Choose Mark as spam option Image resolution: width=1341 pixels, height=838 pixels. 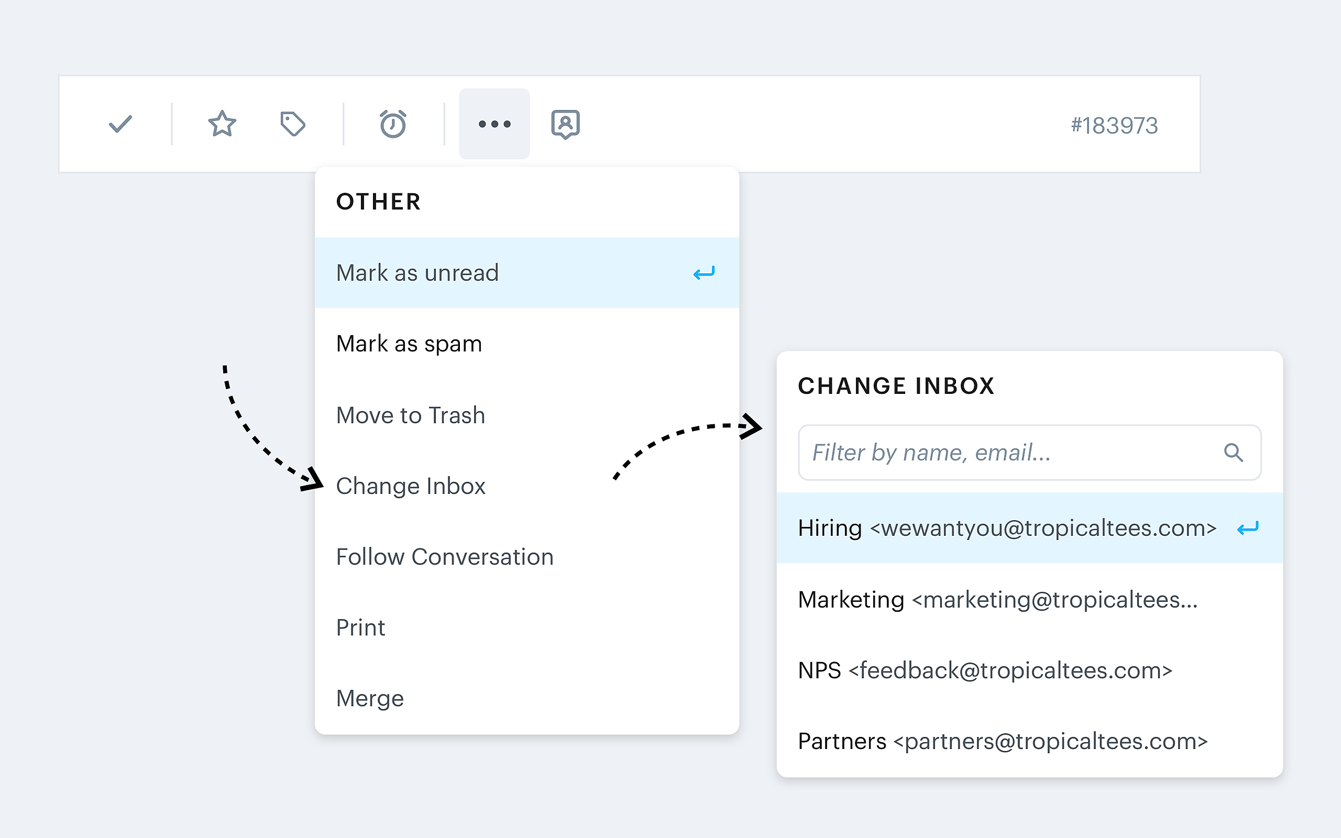(526, 344)
